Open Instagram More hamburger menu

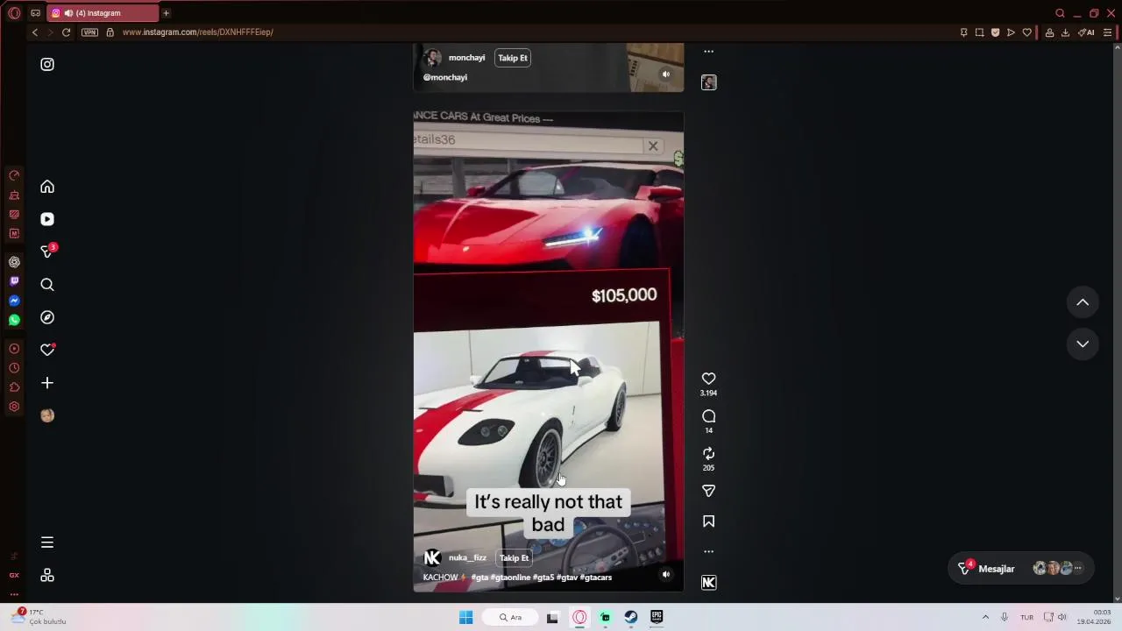(x=47, y=542)
